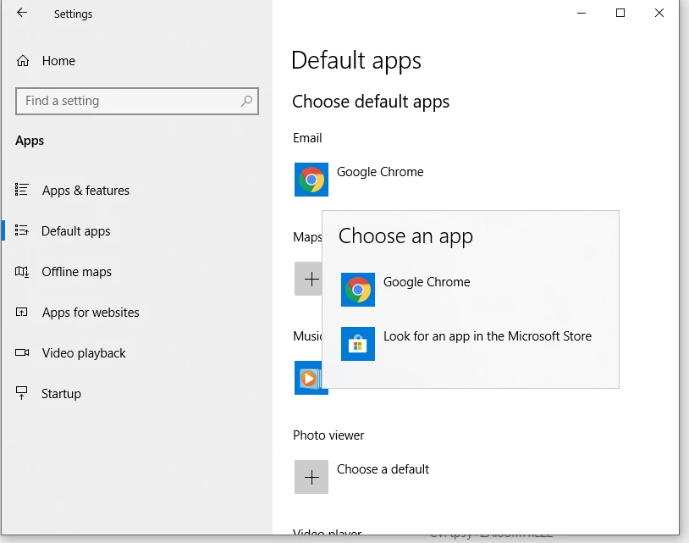The width and height of the screenshot is (689, 543).
Task: Click the Offline maps map icon
Action: tap(21, 272)
